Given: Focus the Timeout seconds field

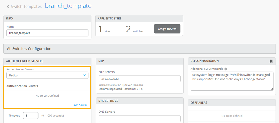Looking at the screenshot, I should tap(30, 116).
